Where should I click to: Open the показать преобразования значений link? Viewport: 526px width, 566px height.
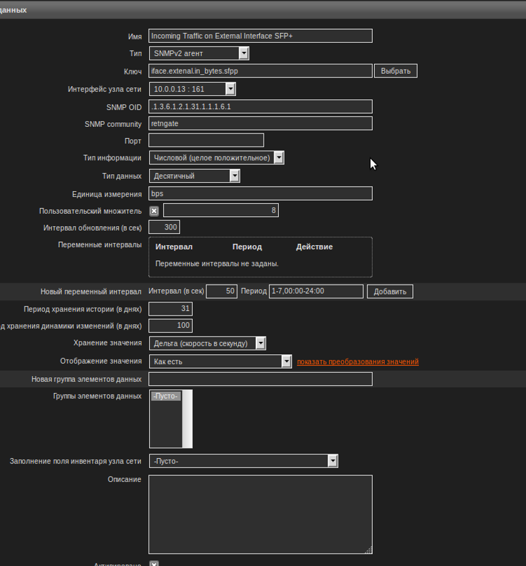[x=358, y=362]
